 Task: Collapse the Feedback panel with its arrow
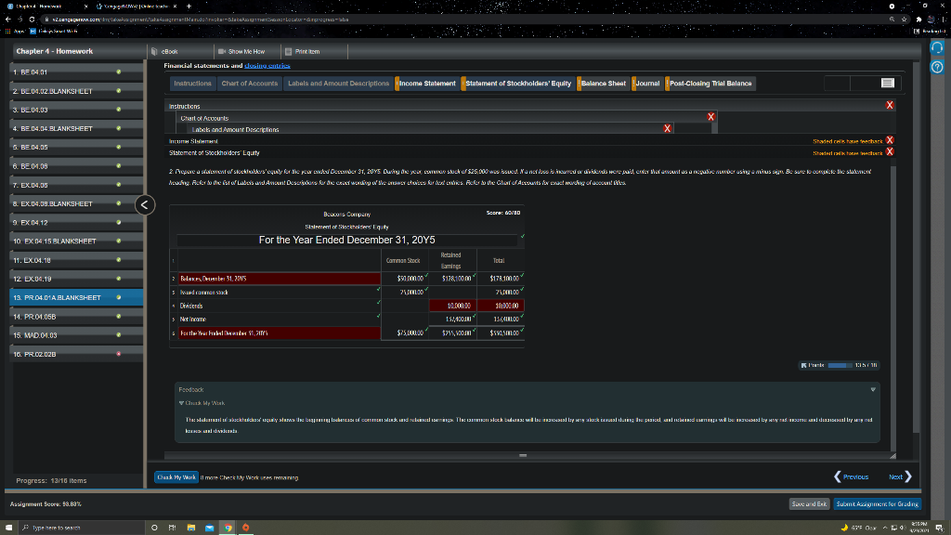[x=873, y=389]
